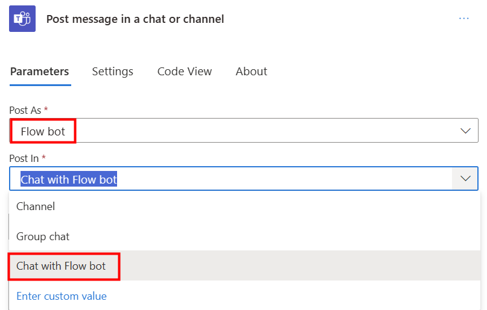Switch to the Settings tab
The height and width of the screenshot is (310, 487).
pyautogui.click(x=113, y=72)
